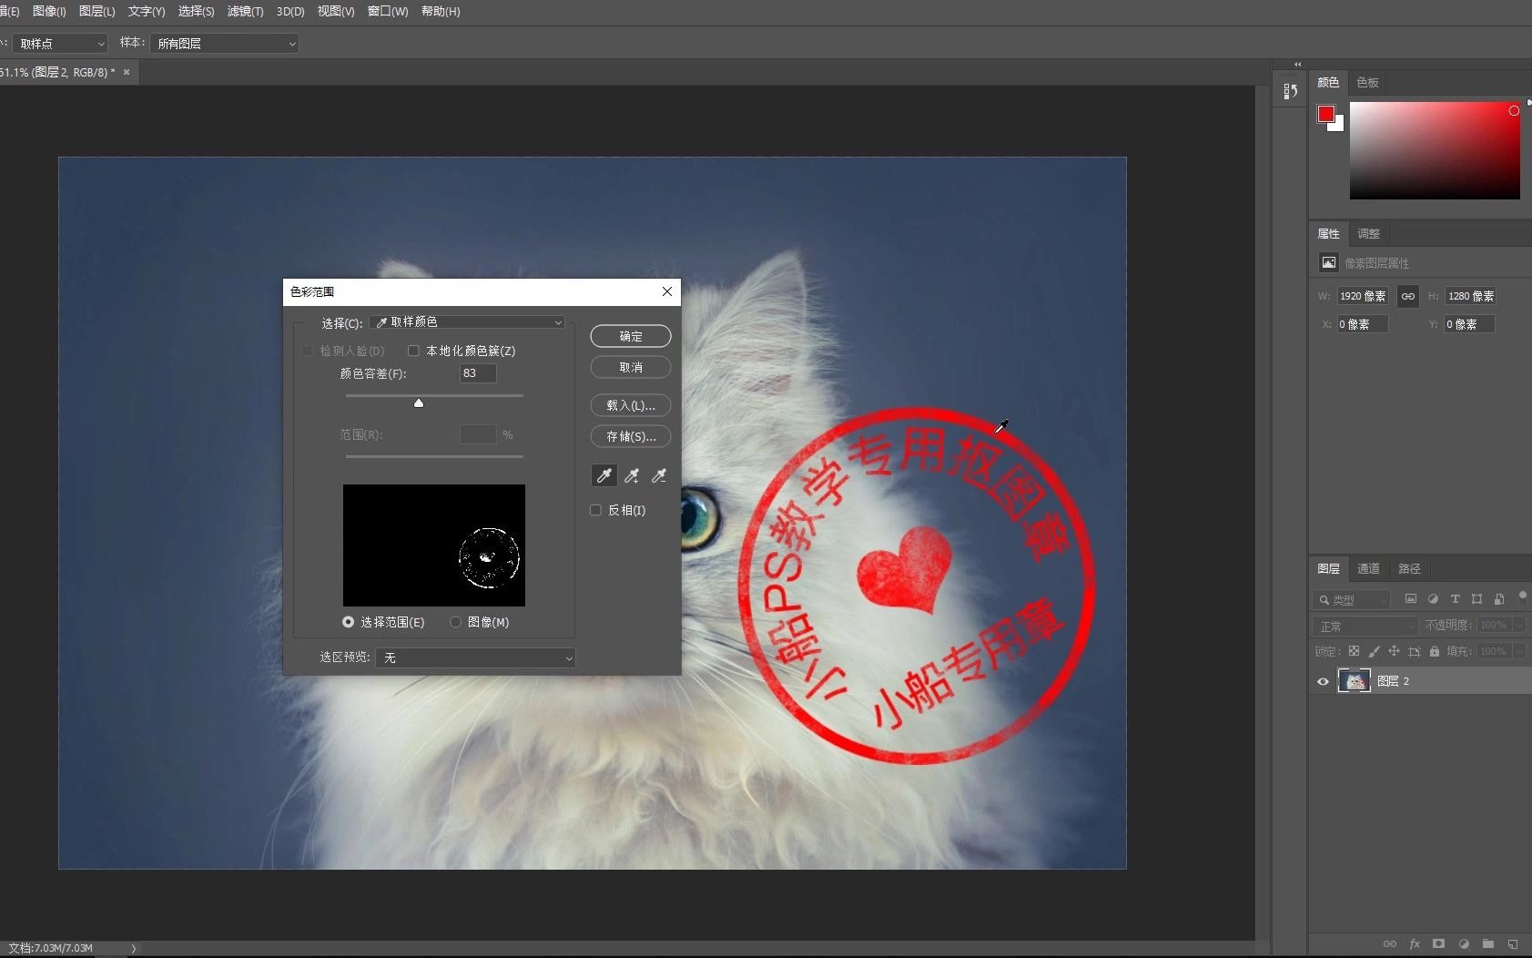
Task: Click the 颜色容差 slider handle
Action: (419, 403)
